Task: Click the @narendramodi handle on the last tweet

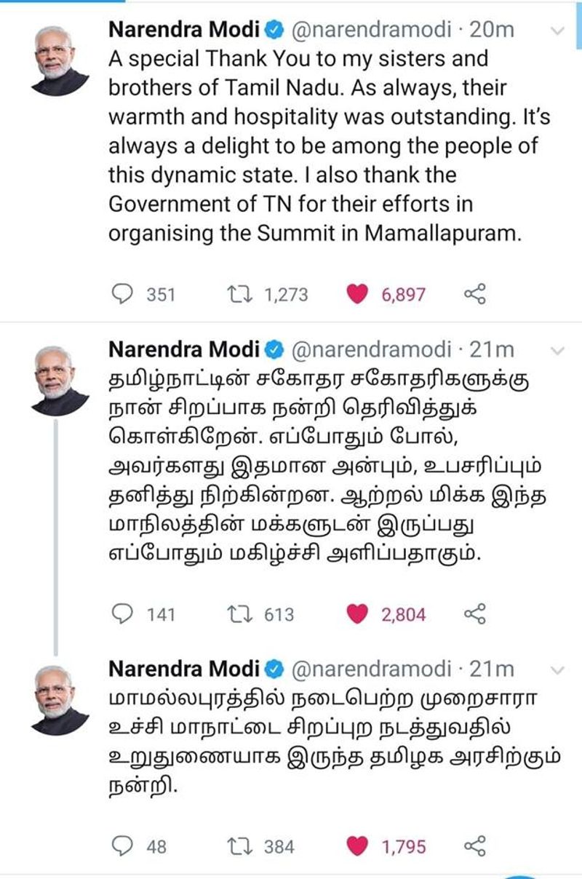Action: pos(370,669)
